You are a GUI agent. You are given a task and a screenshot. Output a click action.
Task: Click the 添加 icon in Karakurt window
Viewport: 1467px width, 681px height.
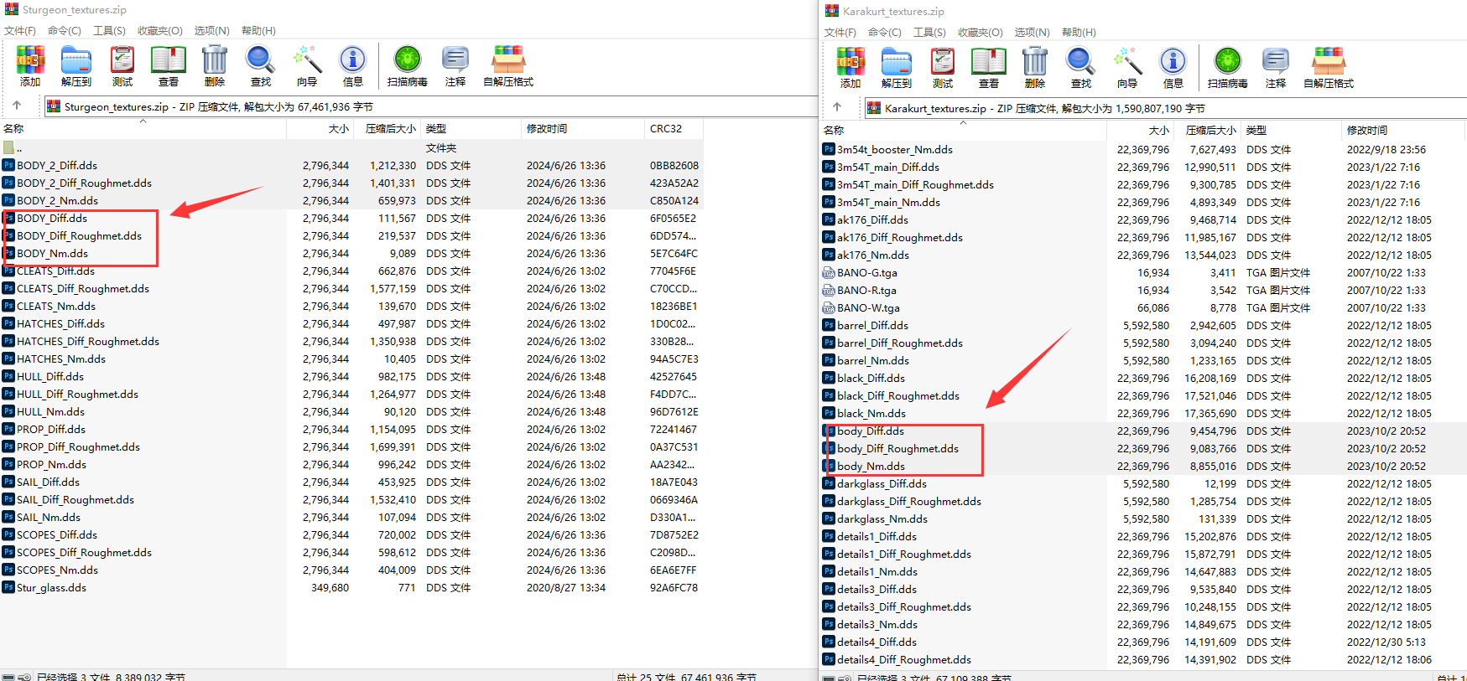pyautogui.click(x=851, y=68)
